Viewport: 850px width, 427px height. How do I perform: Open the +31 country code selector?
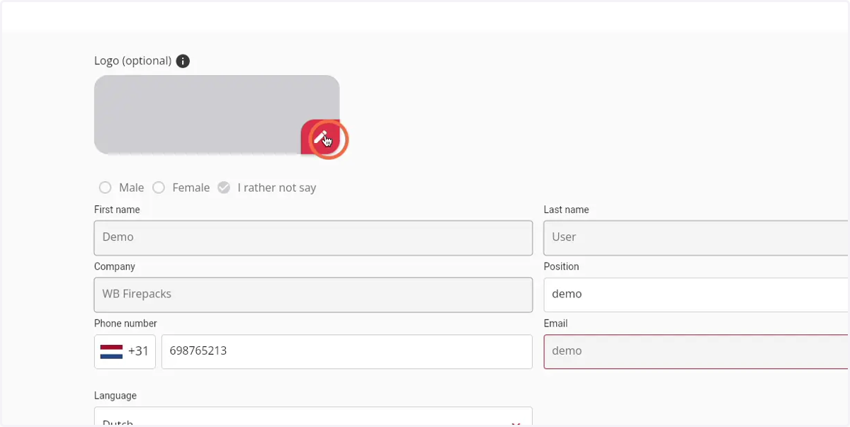coord(125,351)
